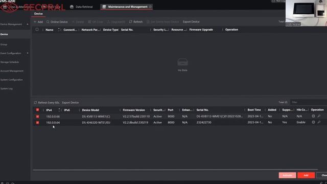327x184 pixels.
Task: Click firmware V2.2.8build 230219 cell
Action: click(135, 123)
